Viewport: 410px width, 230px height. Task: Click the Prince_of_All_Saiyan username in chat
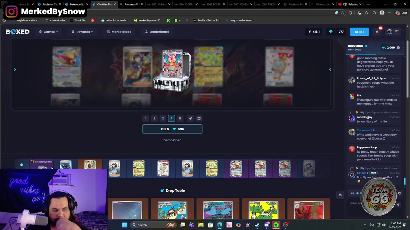pyautogui.click(x=371, y=78)
